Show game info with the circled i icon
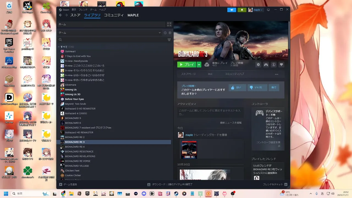The height and width of the screenshot is (198, 352). click(x=274, y=65)
